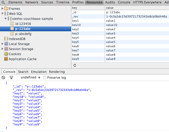Click the Cookies icon

(x=6, y=54)
